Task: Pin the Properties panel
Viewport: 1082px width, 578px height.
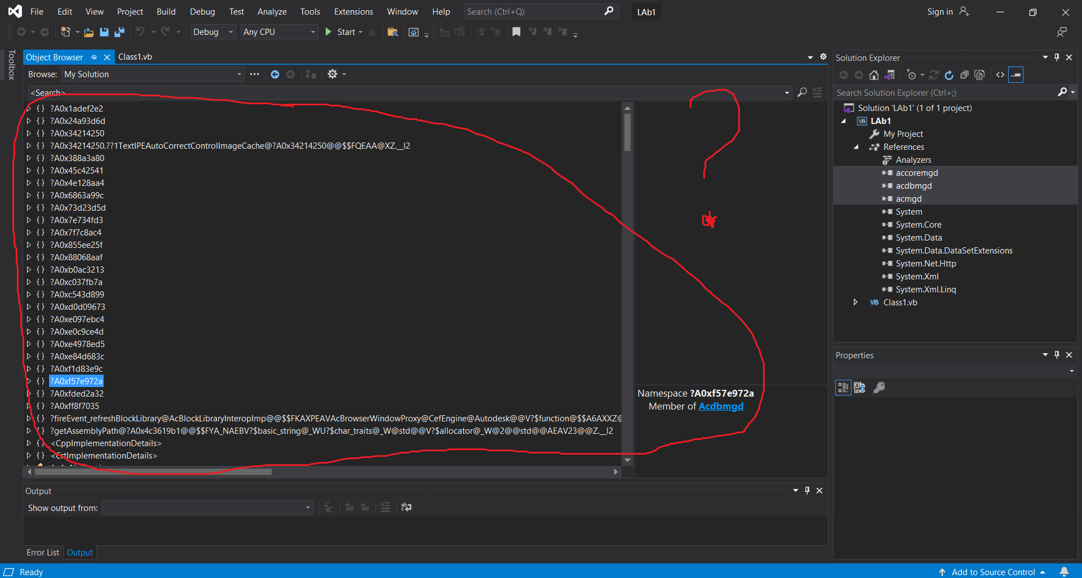Action: [x=1057, y=355]
